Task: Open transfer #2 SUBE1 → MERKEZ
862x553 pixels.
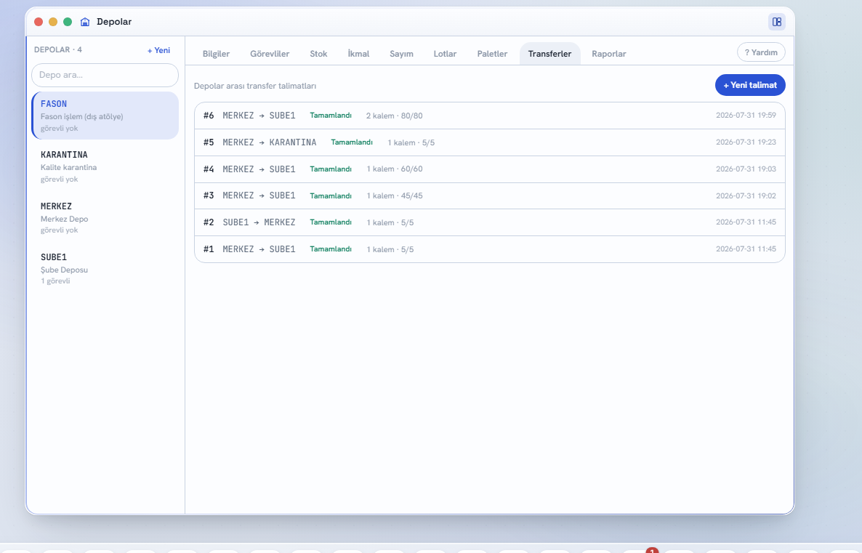Action: click(489, 222)
